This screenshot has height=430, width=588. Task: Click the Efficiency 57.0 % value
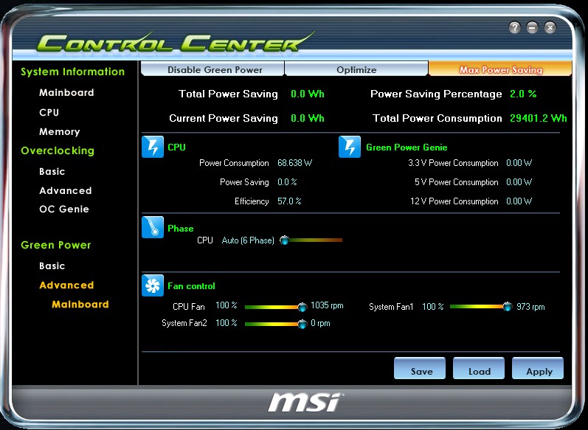coord(289,201)
